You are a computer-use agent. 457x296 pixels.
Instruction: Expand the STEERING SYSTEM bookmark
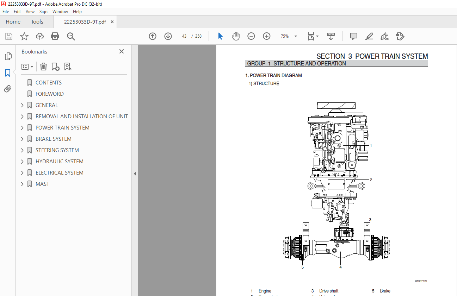[22, 150]
